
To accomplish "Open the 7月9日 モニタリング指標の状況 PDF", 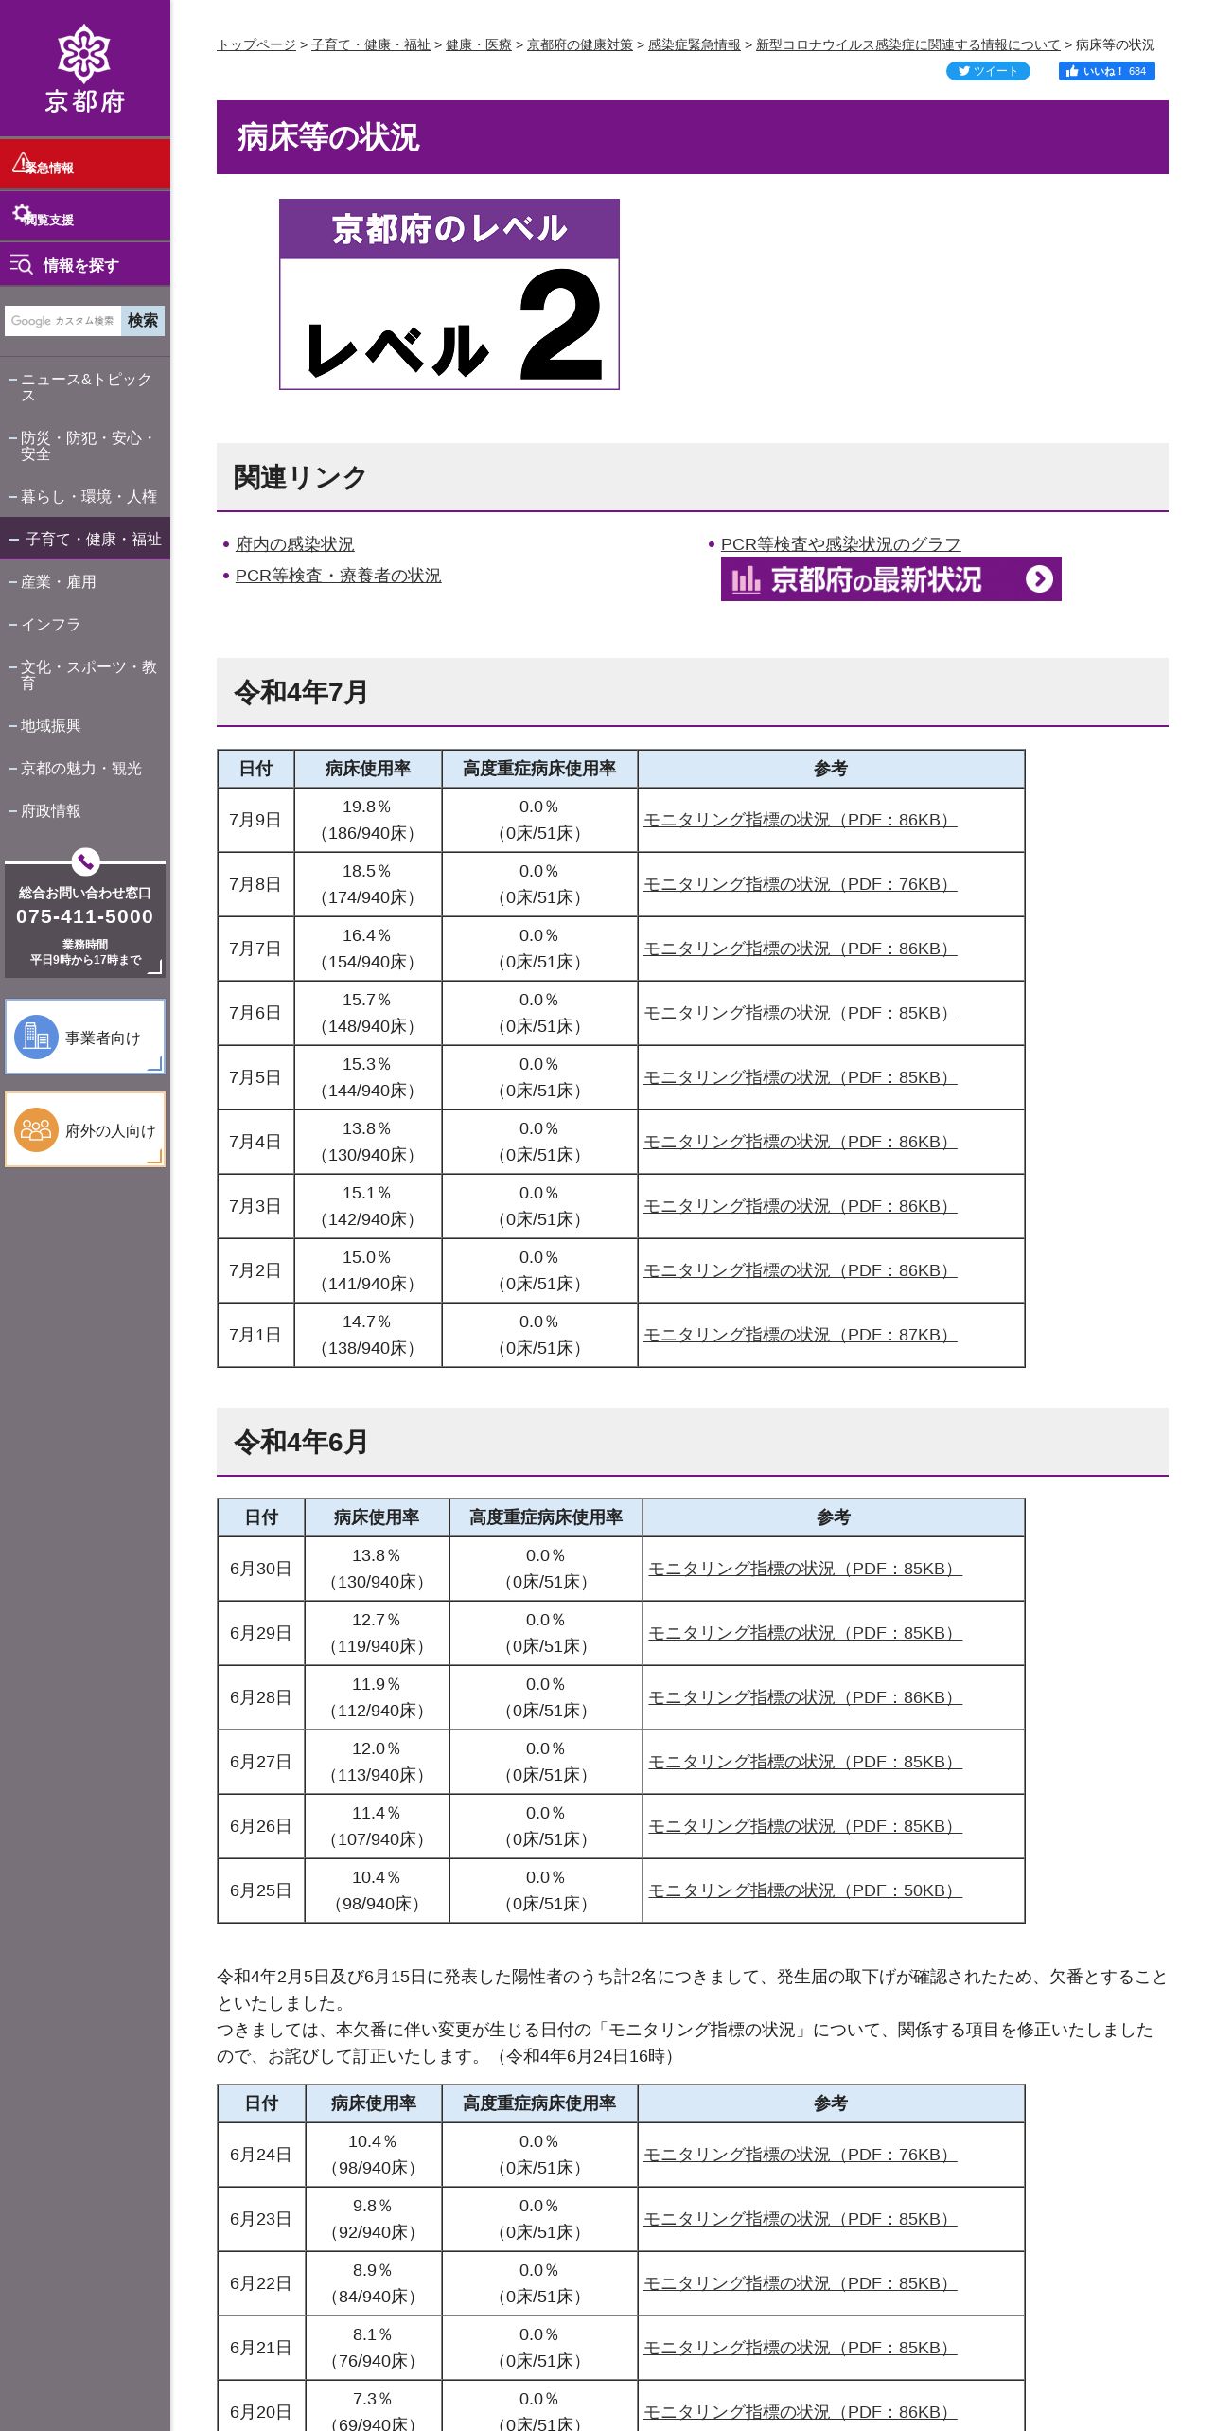I will click(801, 820).
